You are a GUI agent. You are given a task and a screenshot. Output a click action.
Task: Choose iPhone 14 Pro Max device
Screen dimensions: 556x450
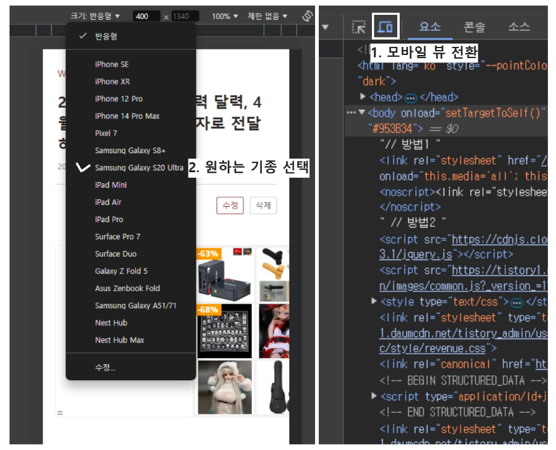[x=131, y=116]
